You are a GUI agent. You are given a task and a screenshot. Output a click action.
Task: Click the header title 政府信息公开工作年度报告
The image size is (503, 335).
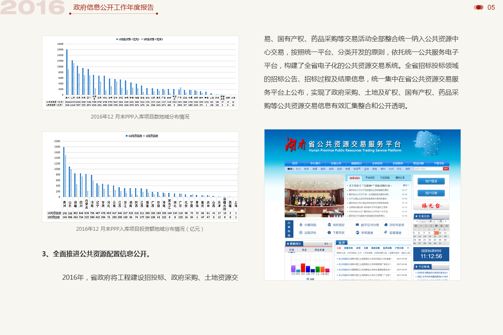click(114, 7)
